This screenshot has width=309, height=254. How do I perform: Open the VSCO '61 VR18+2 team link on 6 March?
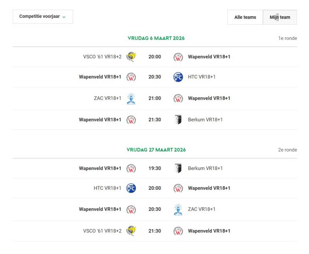102,57
